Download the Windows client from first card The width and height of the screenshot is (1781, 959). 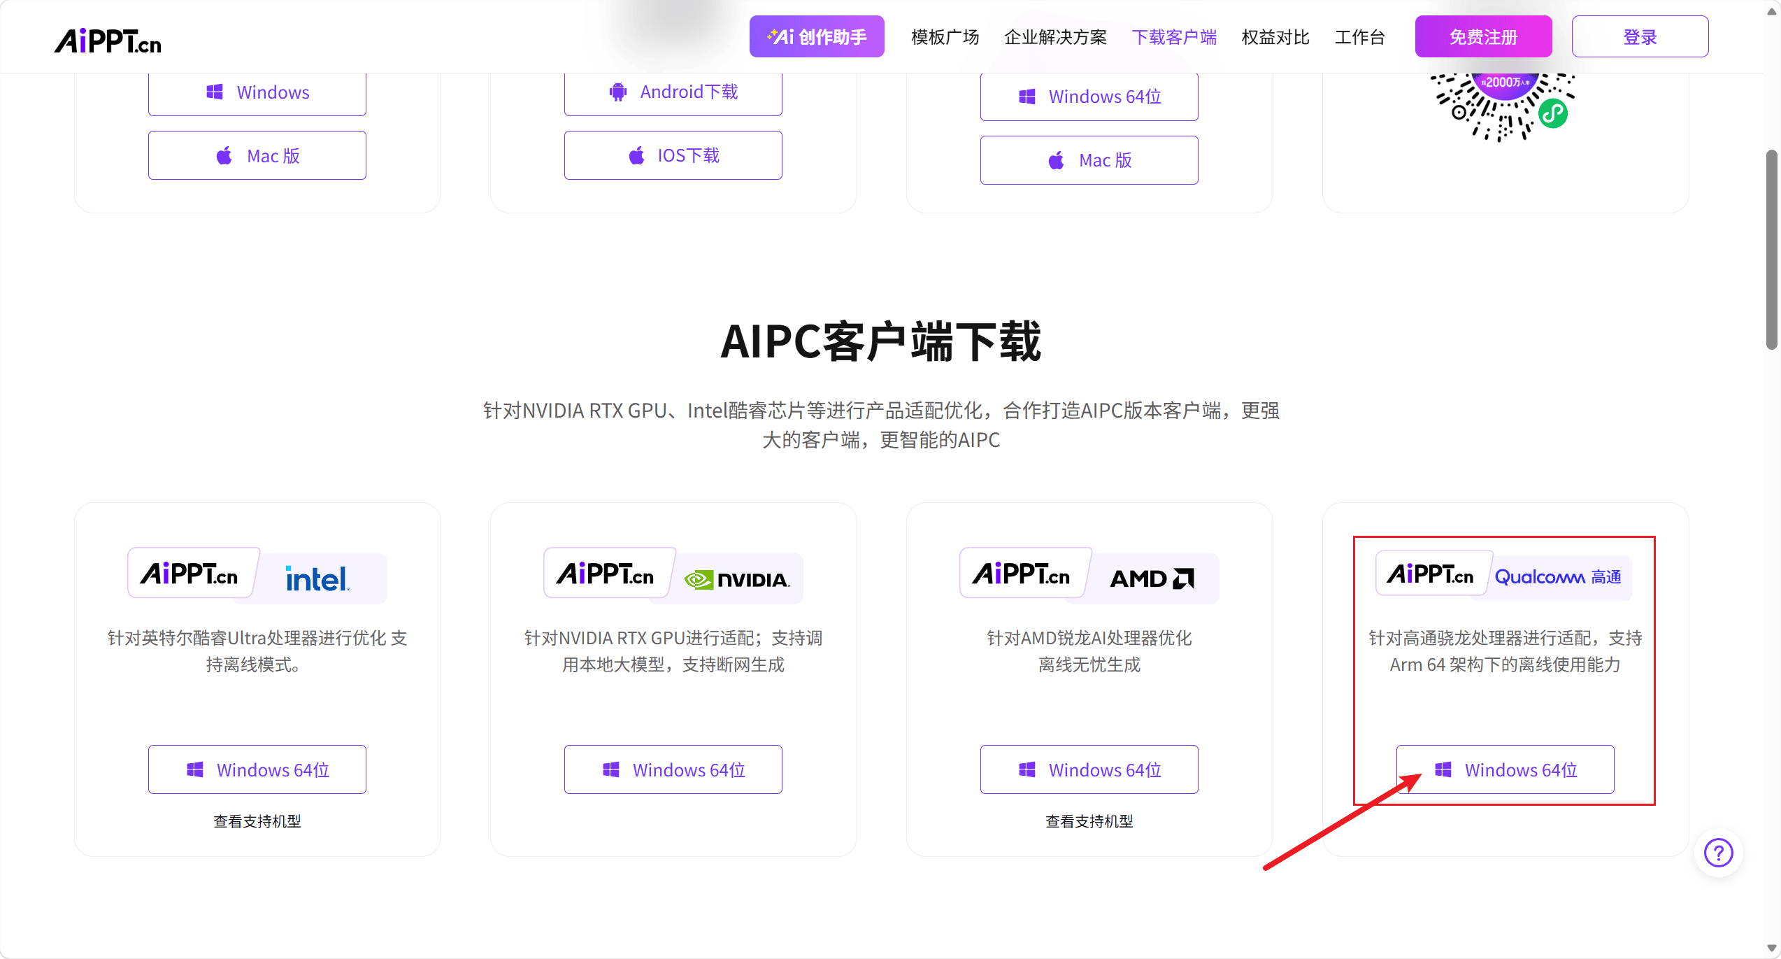click(x=257, y=92)
